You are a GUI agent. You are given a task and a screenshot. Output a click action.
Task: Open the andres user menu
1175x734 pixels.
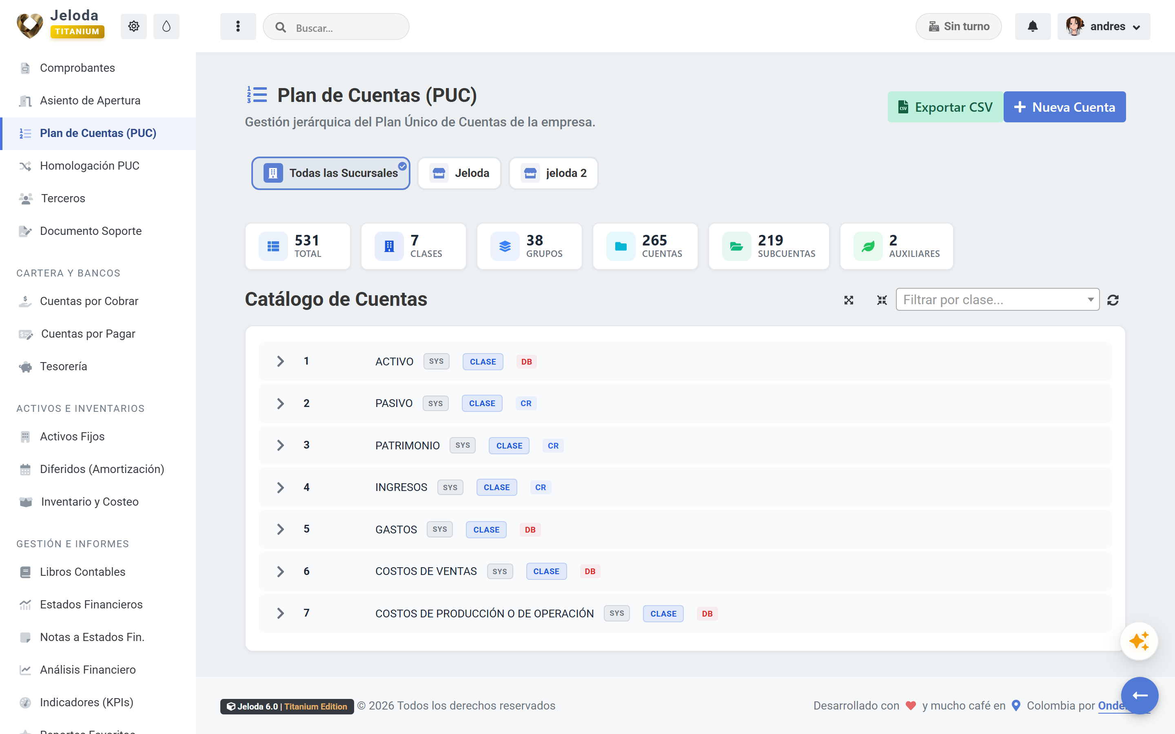(x=1104, y=26)
